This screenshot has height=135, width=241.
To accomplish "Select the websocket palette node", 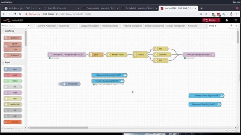I will point(12,104).
